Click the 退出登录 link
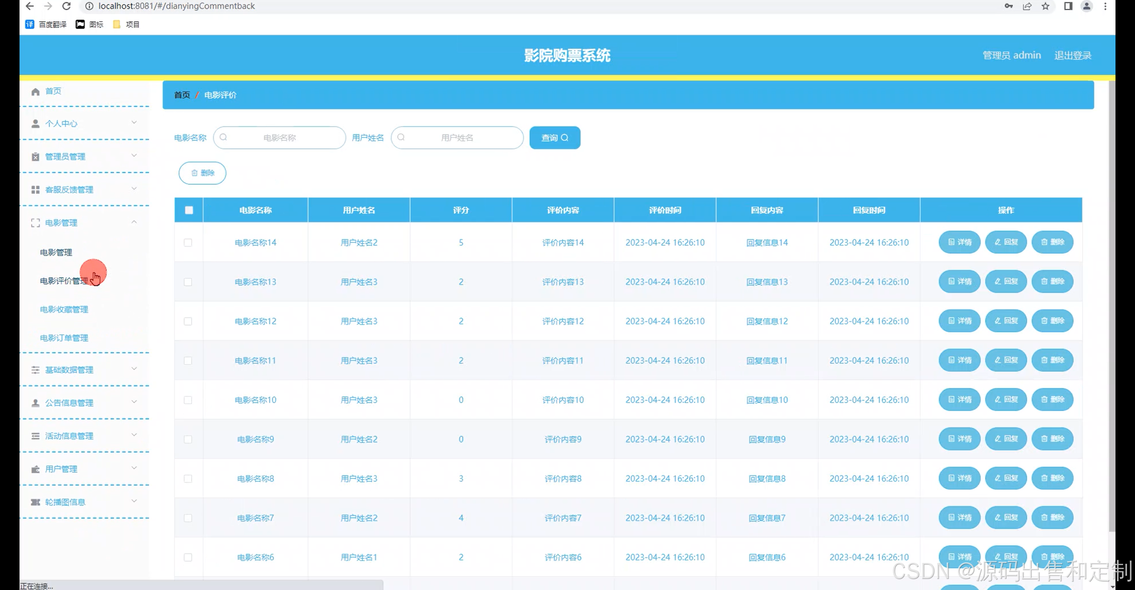This screenshot has height=590, width=1135. (x=1072, y=55)
